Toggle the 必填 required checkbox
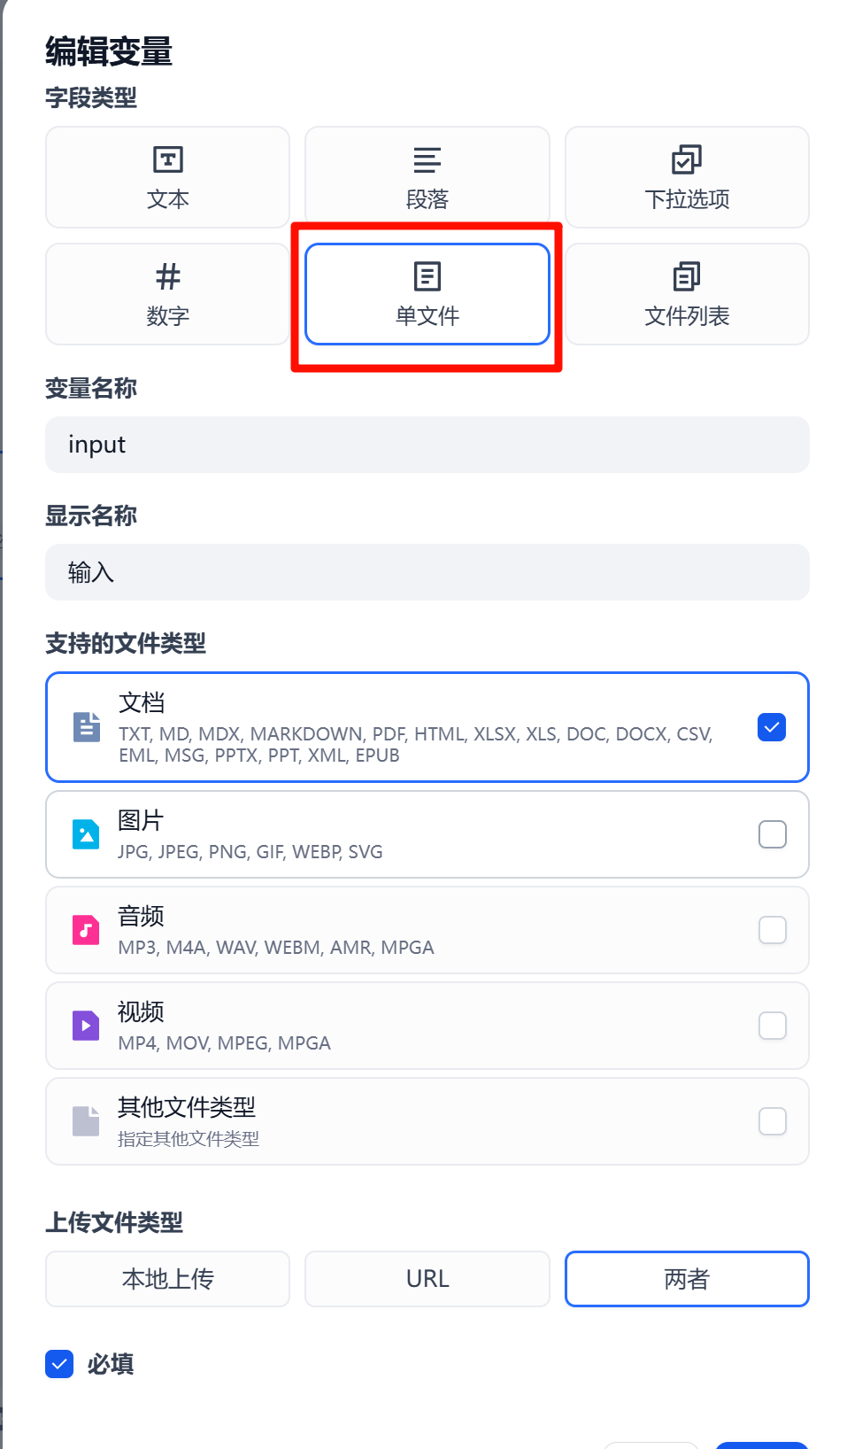The image size is (847, 1449). (x=59, y=1364)
